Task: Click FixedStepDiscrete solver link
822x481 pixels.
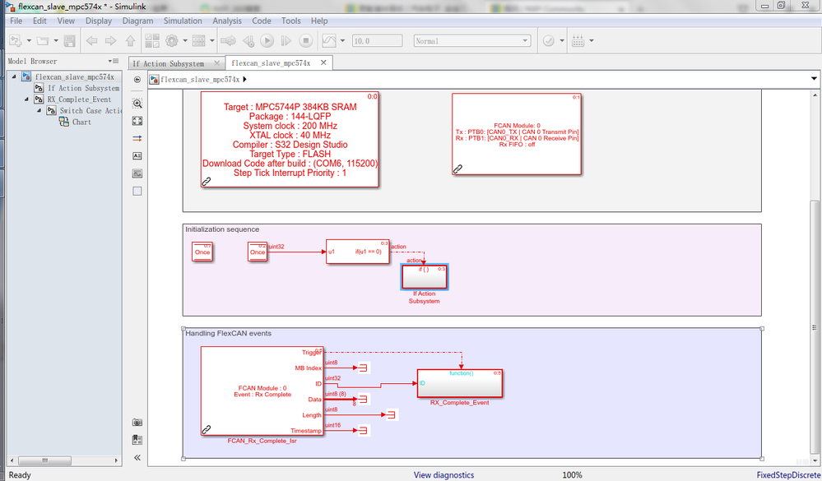Action: click(788, 474)
